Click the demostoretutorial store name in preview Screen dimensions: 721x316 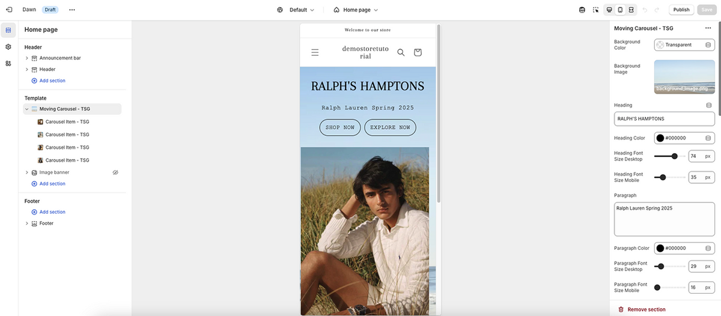[x=365, y=52]
